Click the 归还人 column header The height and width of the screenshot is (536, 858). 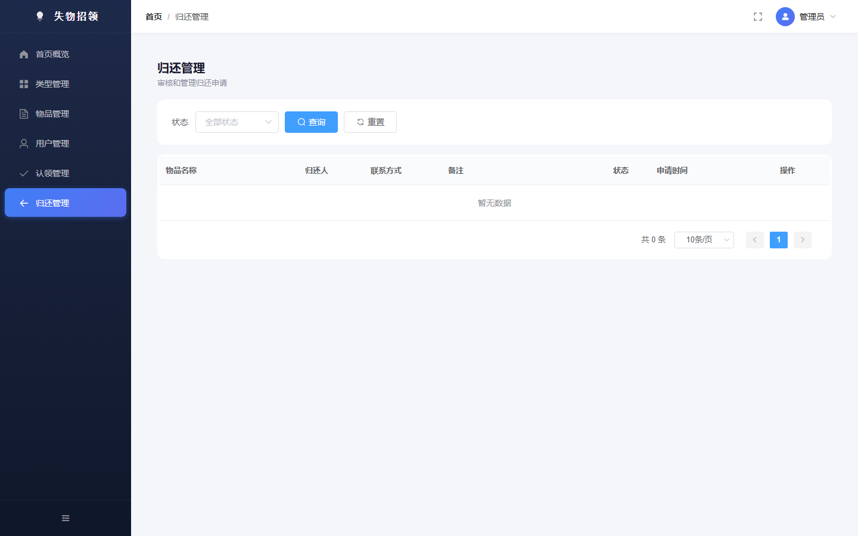tap(316, 170)
